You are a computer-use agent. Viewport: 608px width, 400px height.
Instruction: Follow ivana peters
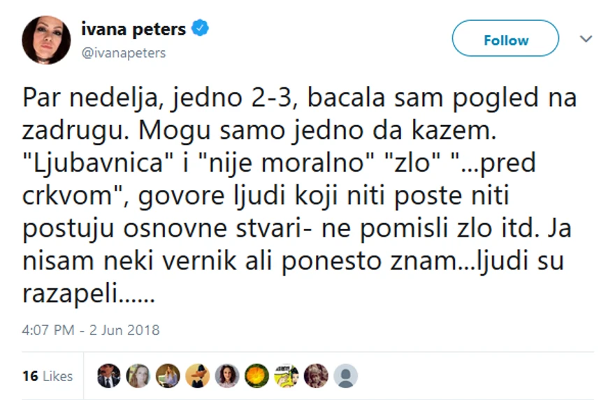505,40
